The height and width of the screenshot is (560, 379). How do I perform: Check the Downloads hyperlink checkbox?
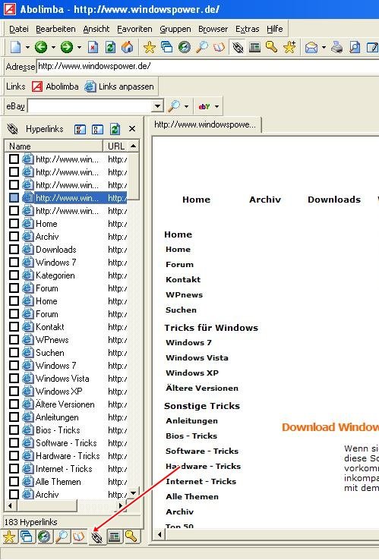[14, 250]
